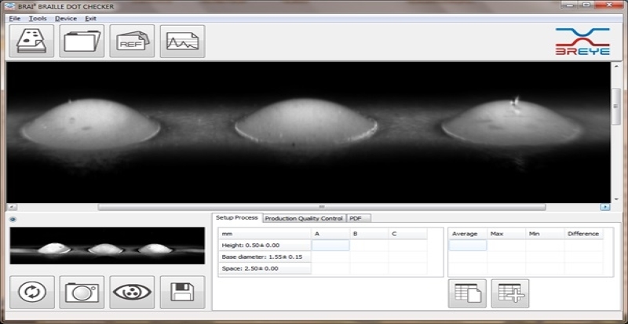Viewport: 628px width, 324px height.
Task: Click the right braille dot in image
Action: [x=512, y=121]
